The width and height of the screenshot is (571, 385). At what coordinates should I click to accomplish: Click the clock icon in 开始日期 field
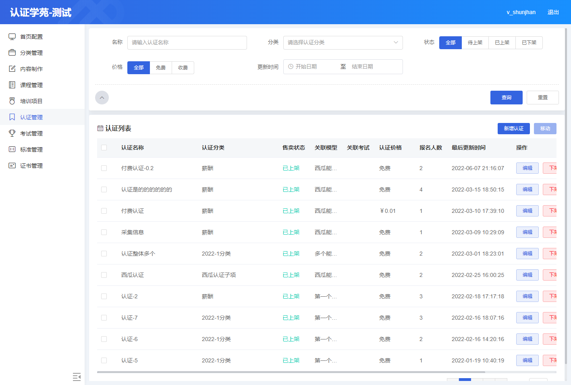click(x=291, y=67)
